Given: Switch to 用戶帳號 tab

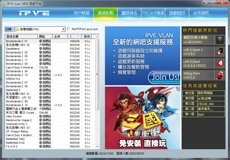Looking at the screenshot, I should click(82, 13).
